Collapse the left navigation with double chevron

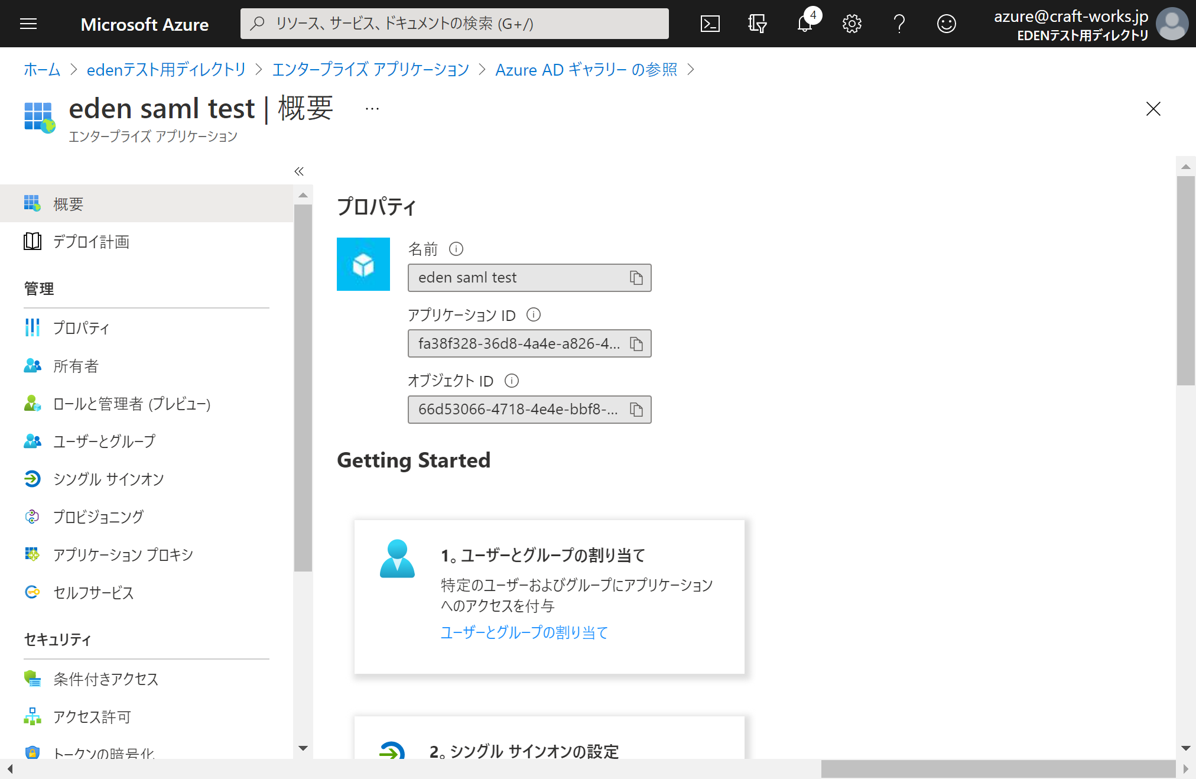point(299,171)
